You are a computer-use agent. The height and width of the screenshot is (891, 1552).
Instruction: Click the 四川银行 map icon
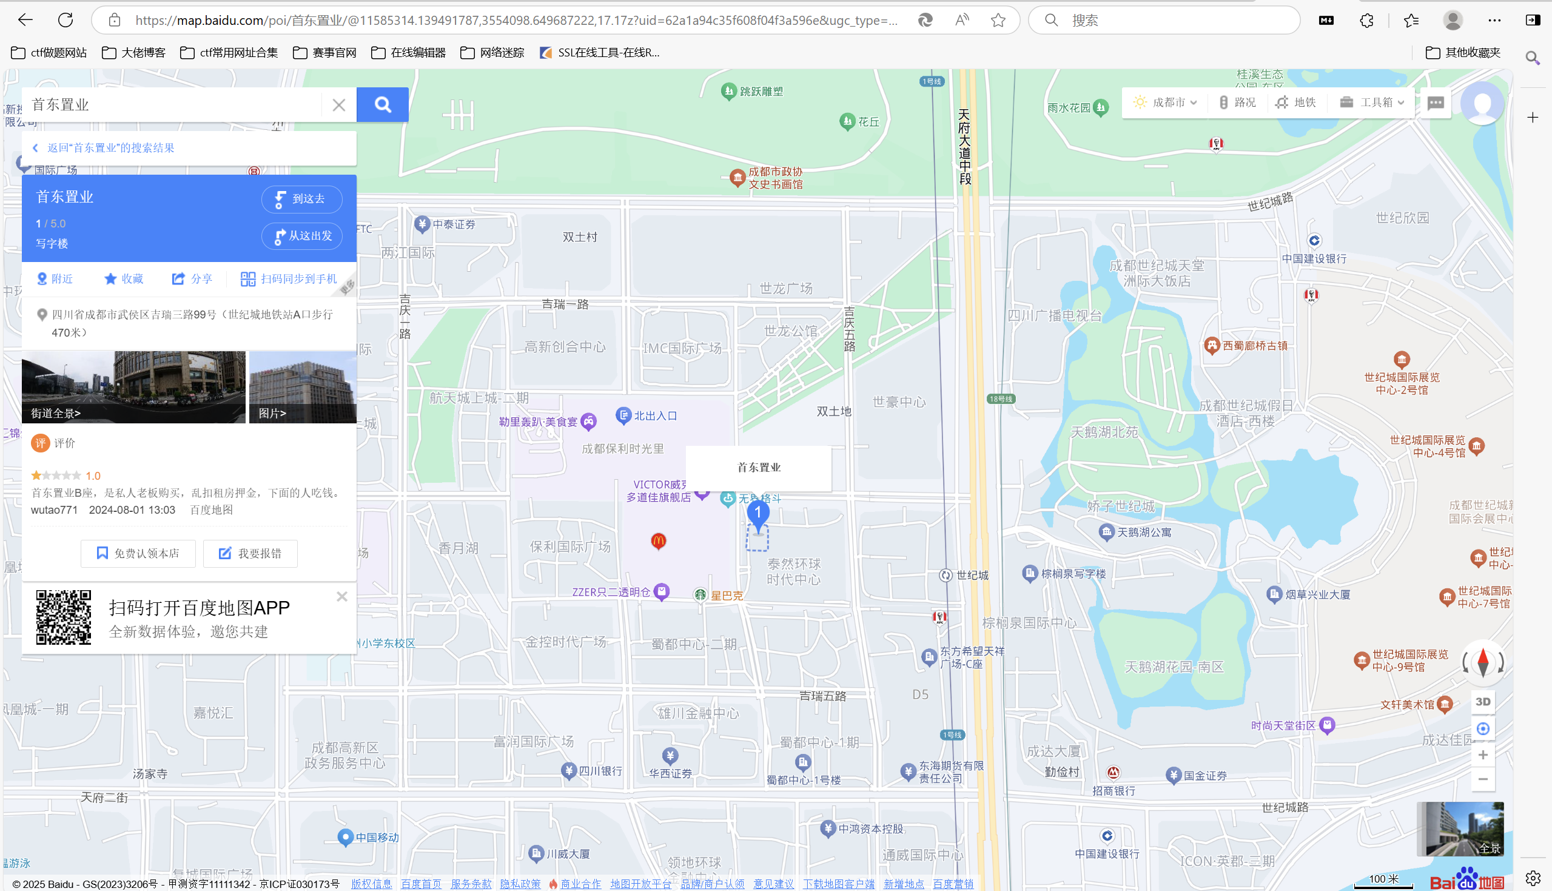pyautogui.click(x=569, y=770)
